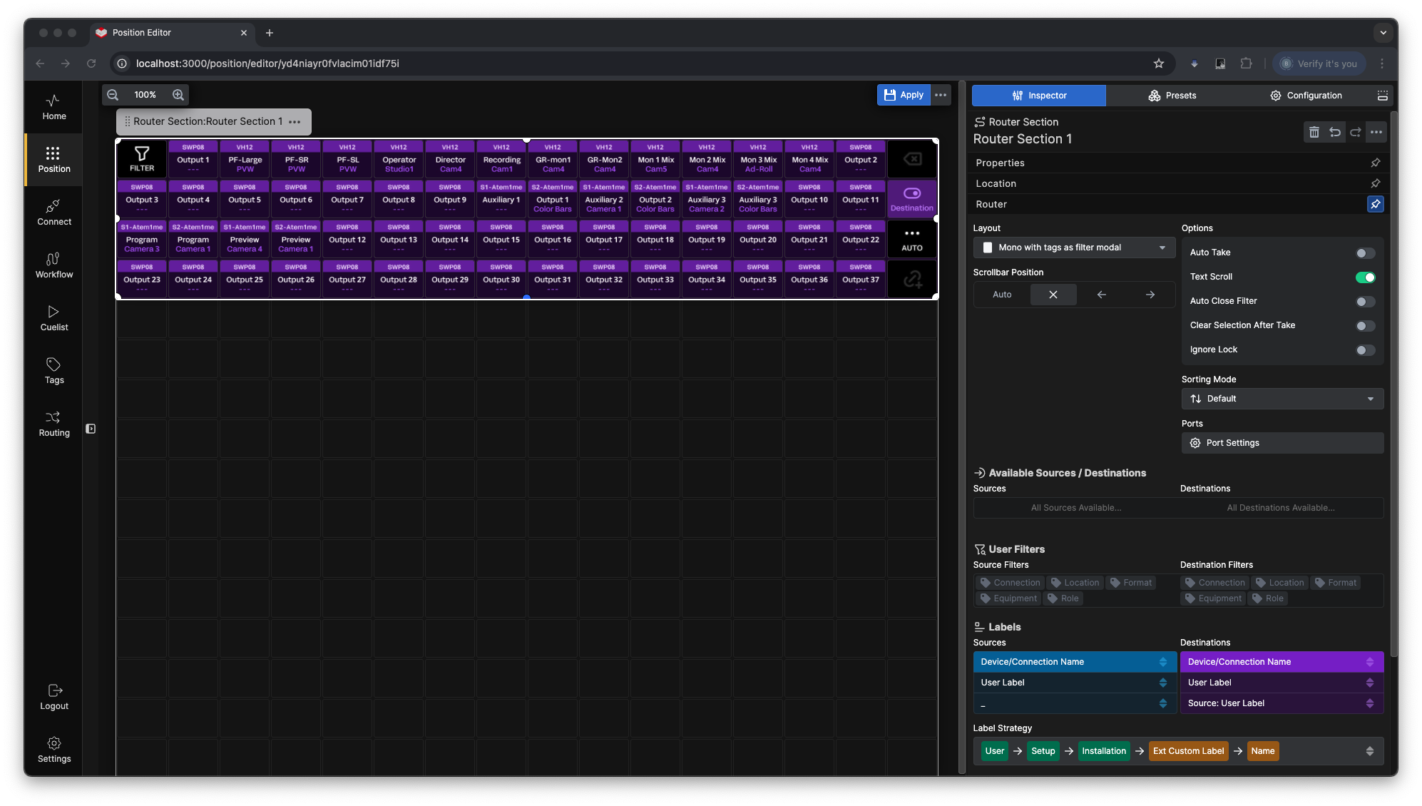Select left arrow scrollbar position
The image size is (1422, 806).
coord(1102,295)
